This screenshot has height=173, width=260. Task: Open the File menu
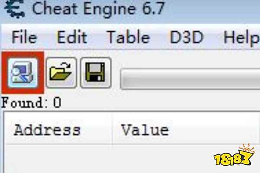24,38
